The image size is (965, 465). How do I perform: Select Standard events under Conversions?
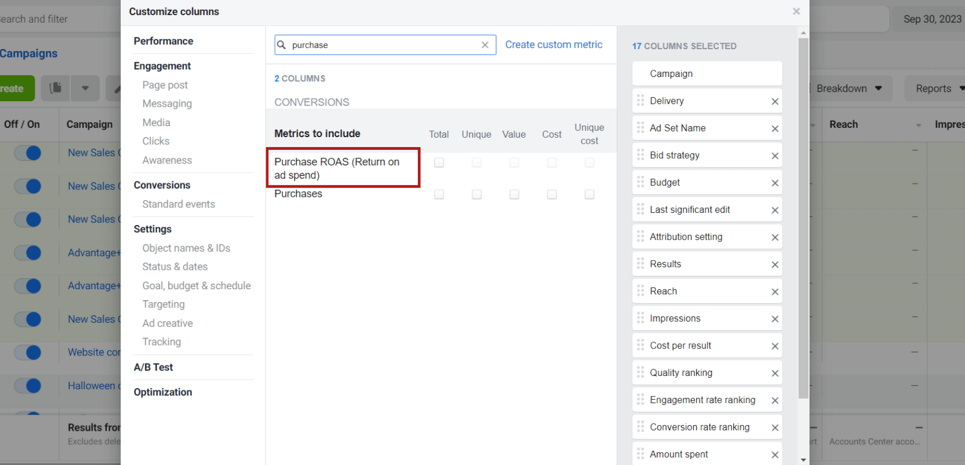[178, 204]
